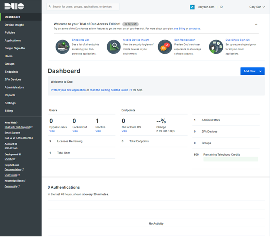View Bypass Users list

coord(52,131)
